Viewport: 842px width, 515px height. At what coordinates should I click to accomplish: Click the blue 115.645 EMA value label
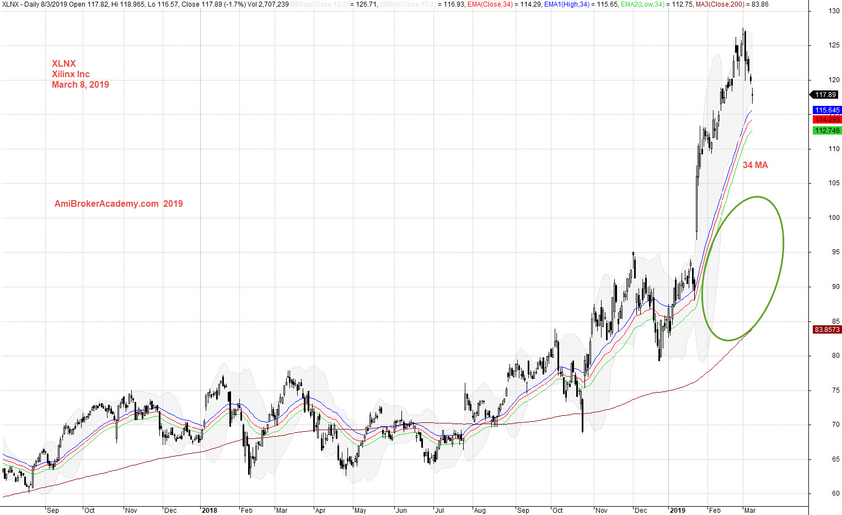point(827,110)
